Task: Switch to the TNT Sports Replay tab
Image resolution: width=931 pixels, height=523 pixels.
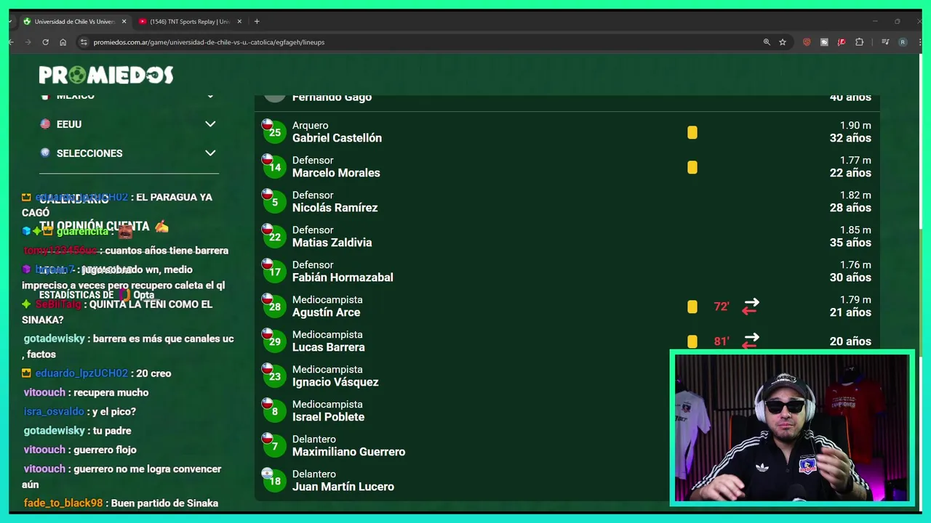Action: click(191, 22)
